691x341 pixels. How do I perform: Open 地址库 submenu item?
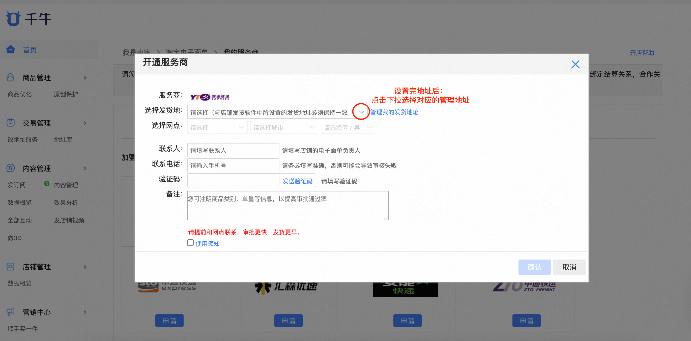[63, 139]
